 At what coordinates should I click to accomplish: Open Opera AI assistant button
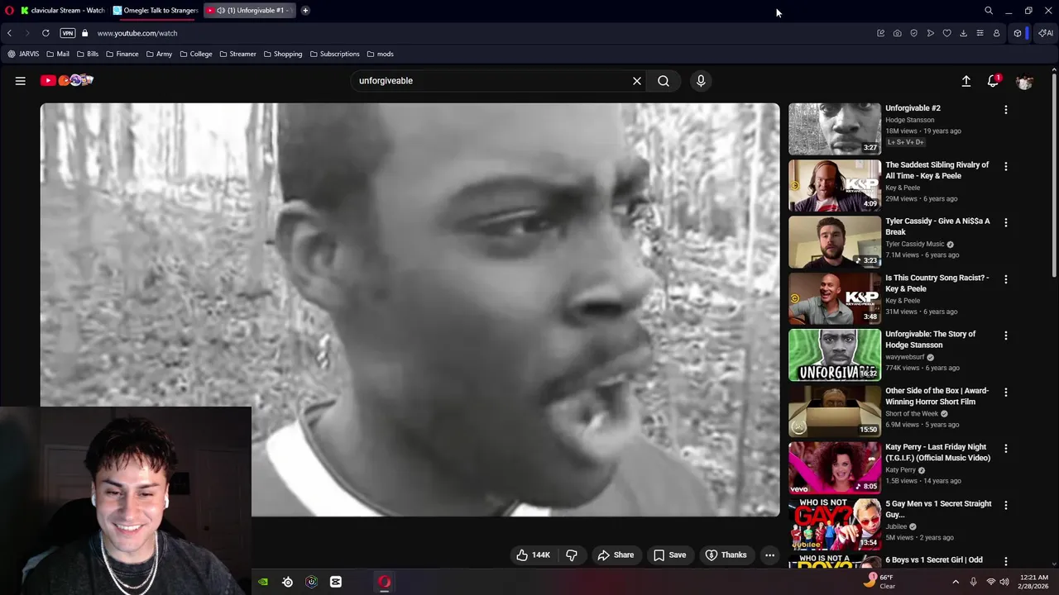(x=1046, y=33)
